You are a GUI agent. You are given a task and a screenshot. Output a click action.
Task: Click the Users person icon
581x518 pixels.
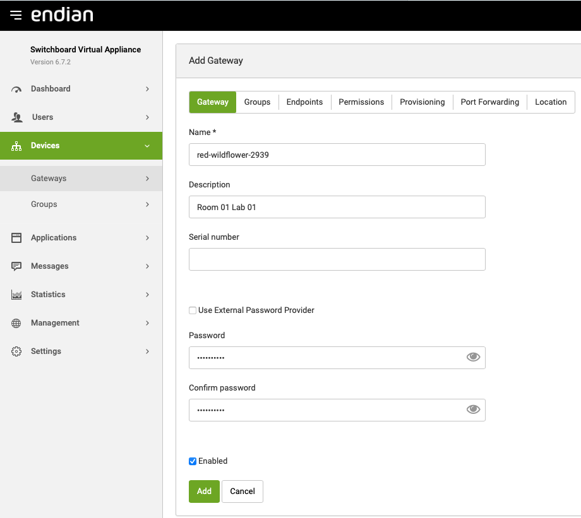coord(17,117)
